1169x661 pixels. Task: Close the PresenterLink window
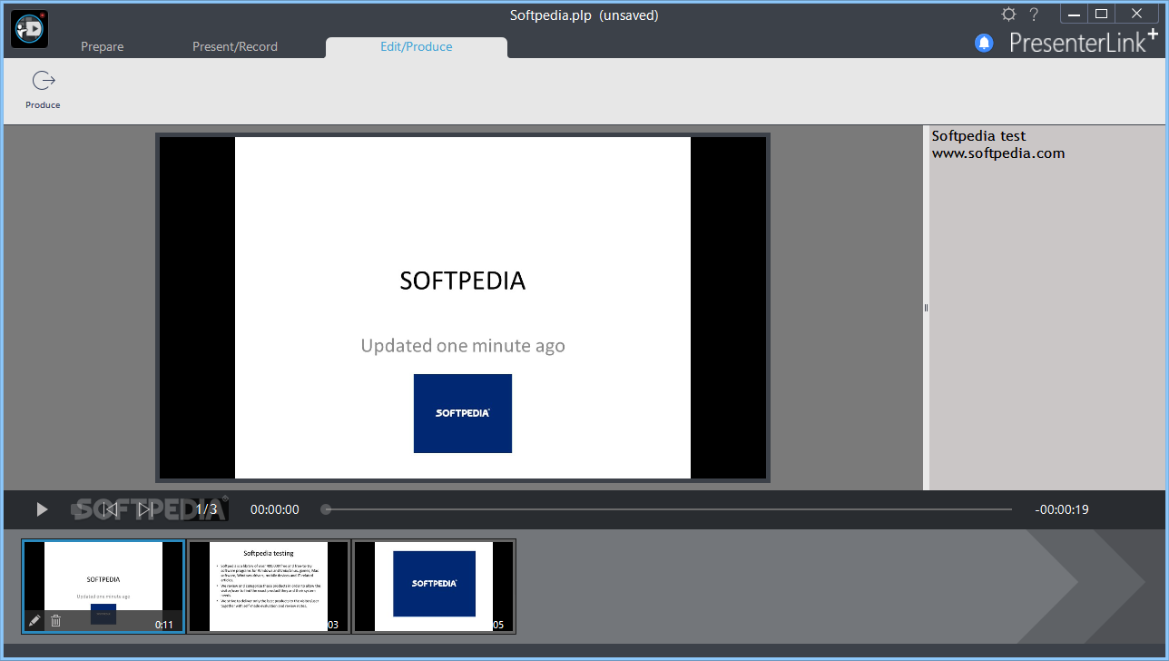(x=1136, y=13)
